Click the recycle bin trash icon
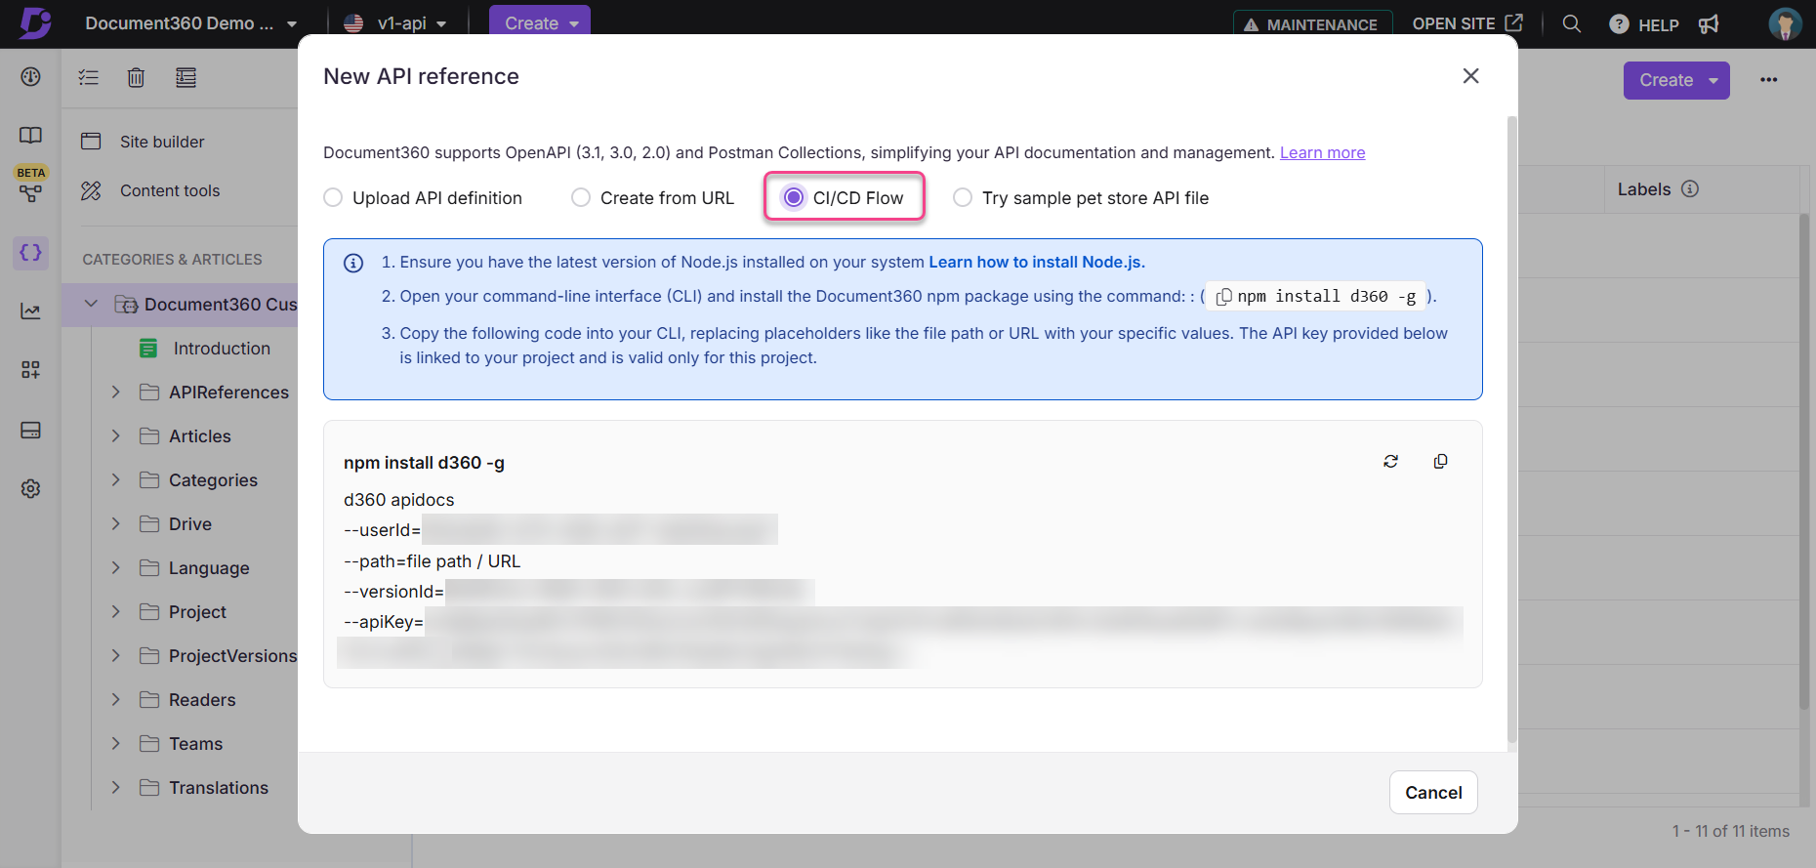The height and width of the screenshot is (868, 1816). pyautogui.click(x=137, y=77)
